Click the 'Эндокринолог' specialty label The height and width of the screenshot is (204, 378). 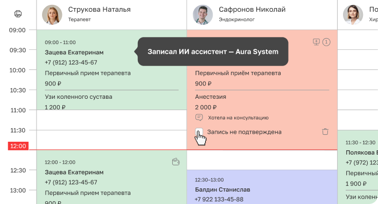point(237,19)
